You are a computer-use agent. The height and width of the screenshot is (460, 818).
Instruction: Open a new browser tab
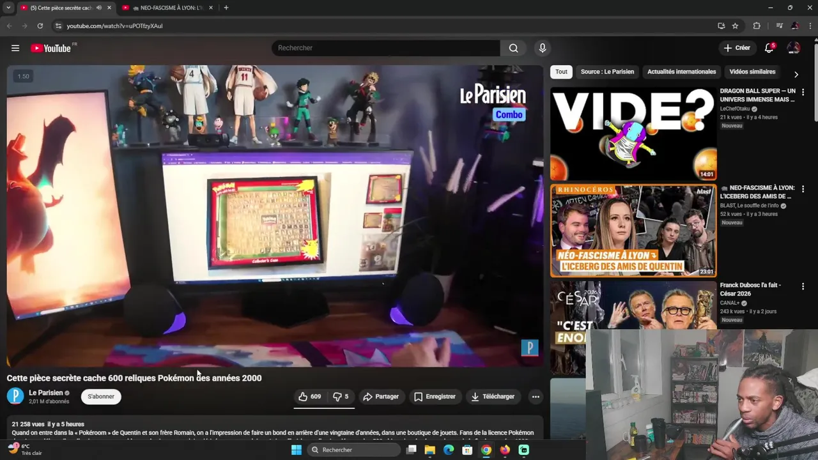pos(226,8)
